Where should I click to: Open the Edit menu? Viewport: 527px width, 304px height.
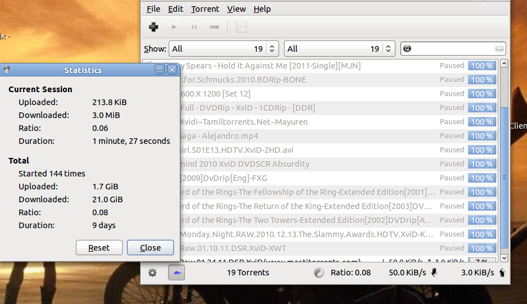pos(175,9)
